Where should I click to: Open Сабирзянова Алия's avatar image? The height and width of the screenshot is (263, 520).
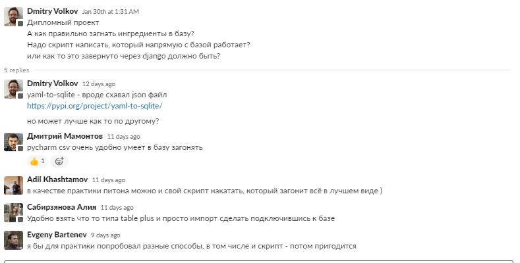tap(13, 213)
